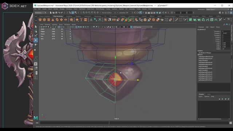Open the Workspace Maya Classic dropdown
233x131 pixels.
(218, 9)
